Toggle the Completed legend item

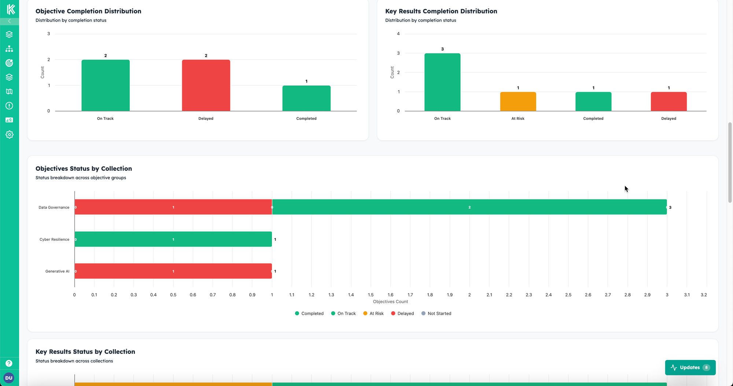pos(309,313)
